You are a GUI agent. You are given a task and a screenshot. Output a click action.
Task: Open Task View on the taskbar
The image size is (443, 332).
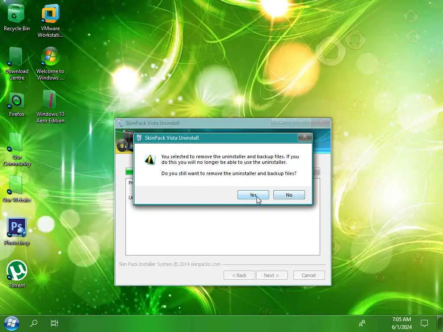54,323
